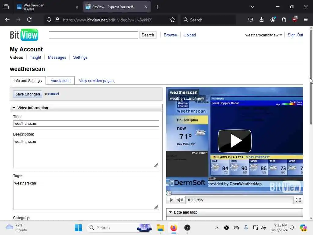
Task: Play the video using the large play overlay
Action: point(234,141)
